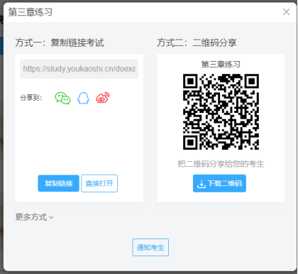Click the 分享到 label
298x274 pixels.
pyautogui.click(x=31, y=98)
